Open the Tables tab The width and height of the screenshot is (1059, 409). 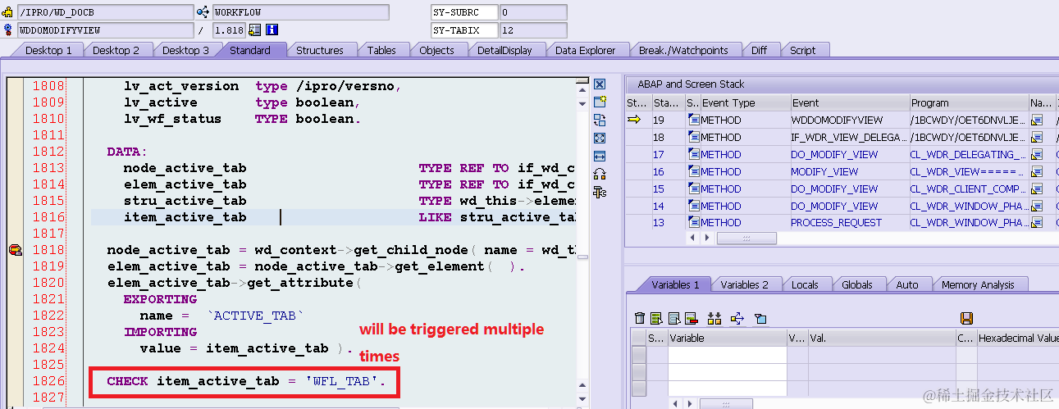[x=381, y=50]
